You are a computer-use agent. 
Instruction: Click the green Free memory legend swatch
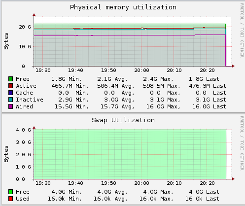click(10, 79)
